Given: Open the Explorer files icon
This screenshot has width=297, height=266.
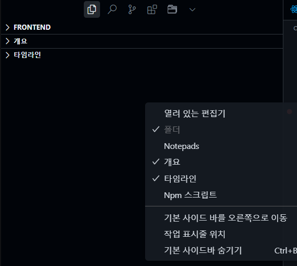Looking at the screenshot, I should coord(92,9).
